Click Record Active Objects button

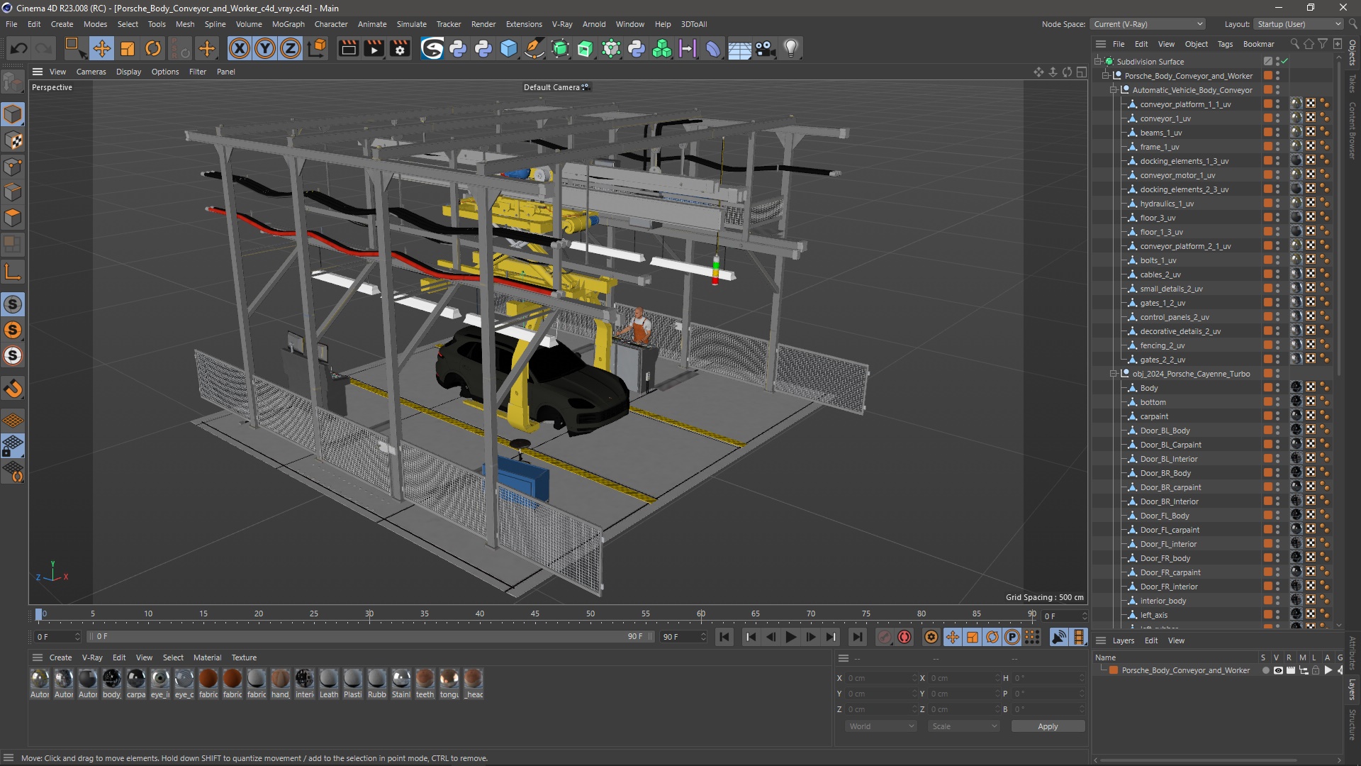pos(885,637)
